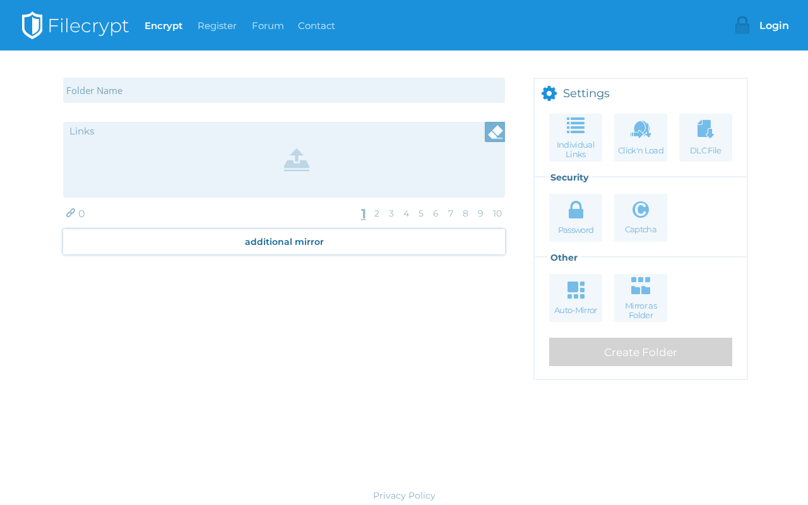808x505 pixels.
Task: Switch to mirror tab 10
Action: pyautogui.click(x=497, y=213)
